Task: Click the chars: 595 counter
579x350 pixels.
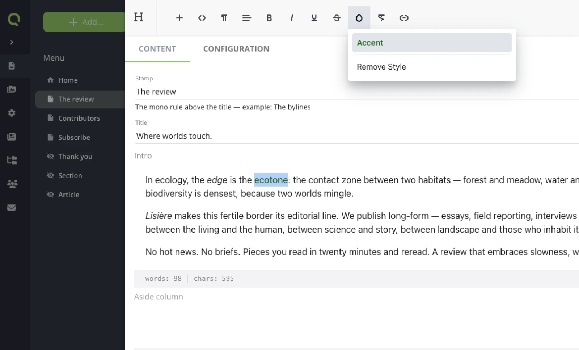Action: 214,279
